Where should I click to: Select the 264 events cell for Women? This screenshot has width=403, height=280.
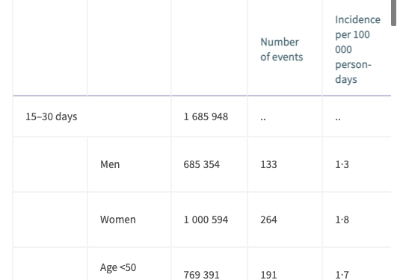[268, 220]
